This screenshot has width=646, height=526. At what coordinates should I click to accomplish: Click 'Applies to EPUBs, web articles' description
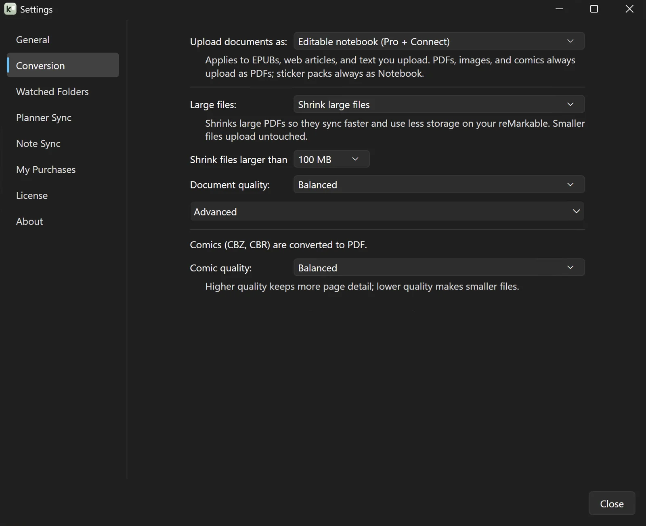click(x=390, y=67)
